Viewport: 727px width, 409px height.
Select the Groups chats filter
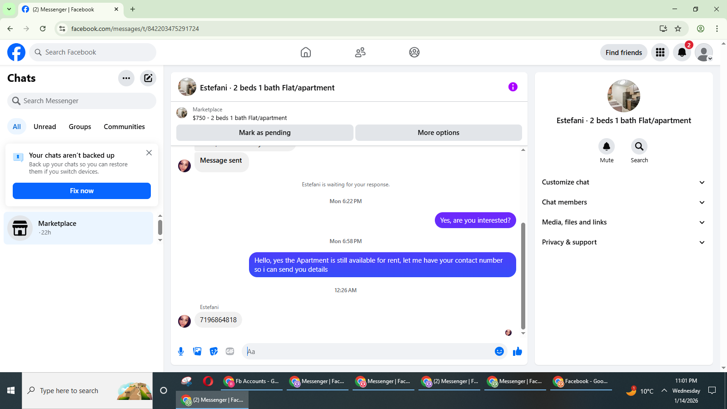pos(80,127)
